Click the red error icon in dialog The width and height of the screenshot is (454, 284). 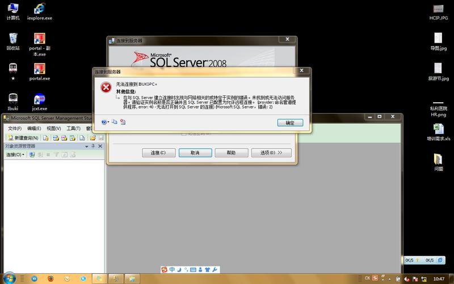pyautogui.click(x=106, y=87)
